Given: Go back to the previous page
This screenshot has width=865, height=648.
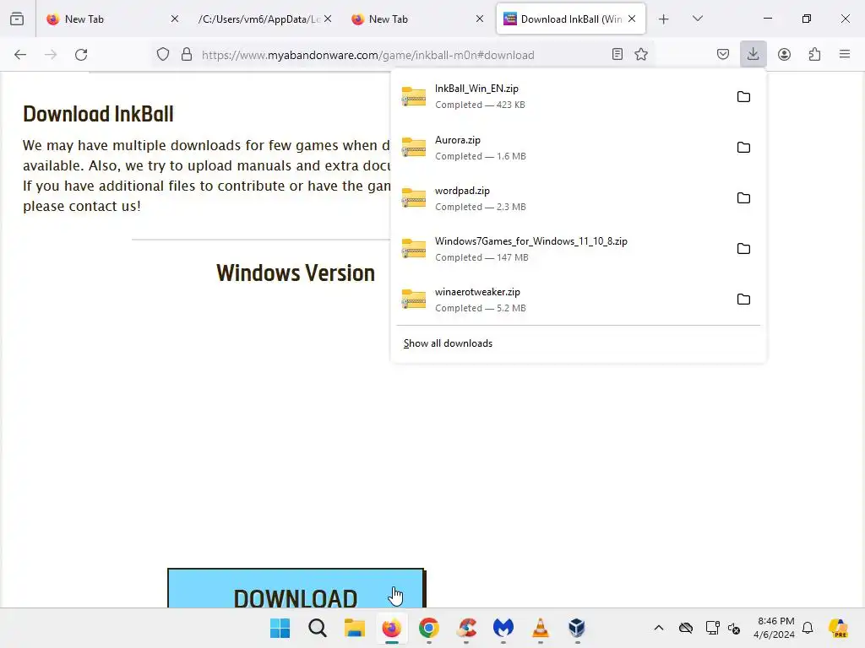Looking at the screenshot, I should pyautogui.click(x=20, y=55).
